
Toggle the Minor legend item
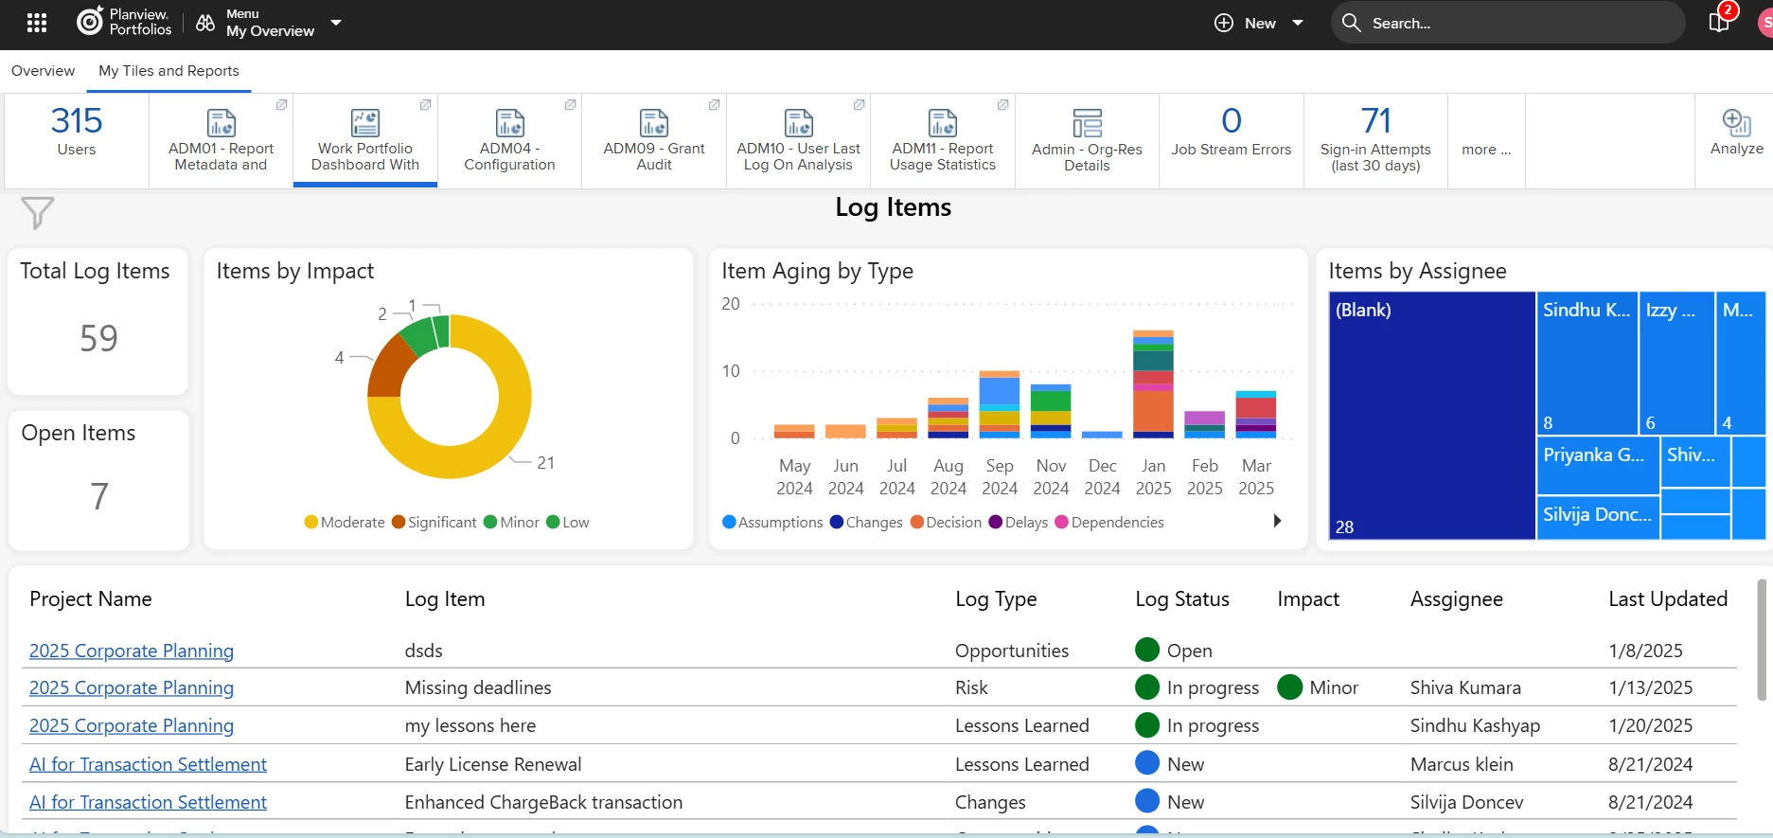click(x=511, y=523)
